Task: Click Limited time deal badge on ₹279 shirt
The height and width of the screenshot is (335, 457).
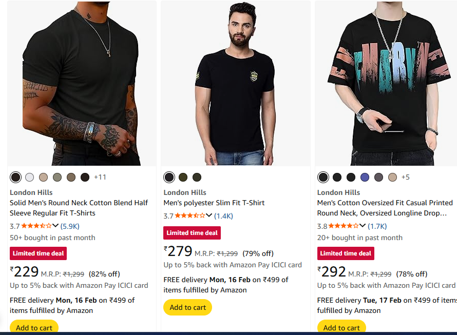Action: pos(192,233)
